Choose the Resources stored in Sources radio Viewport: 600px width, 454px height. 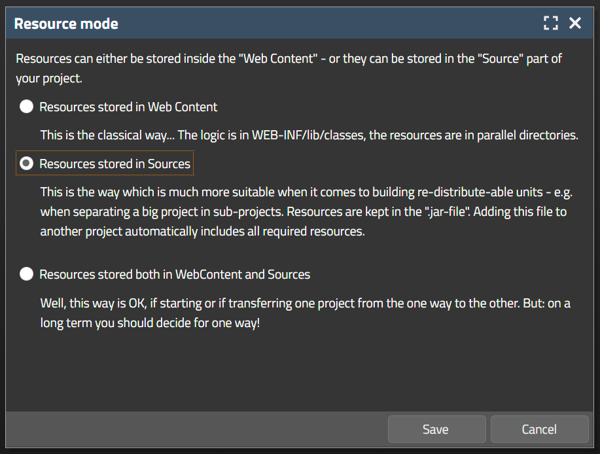(x=26, y=164)
